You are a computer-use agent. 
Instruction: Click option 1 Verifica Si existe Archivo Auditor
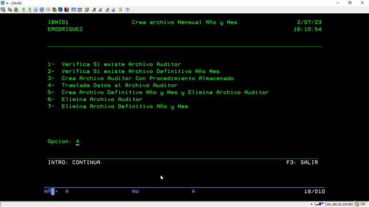(114, 64)
